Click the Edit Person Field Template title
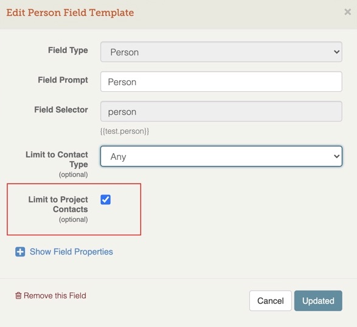 [x=70, y=13]
